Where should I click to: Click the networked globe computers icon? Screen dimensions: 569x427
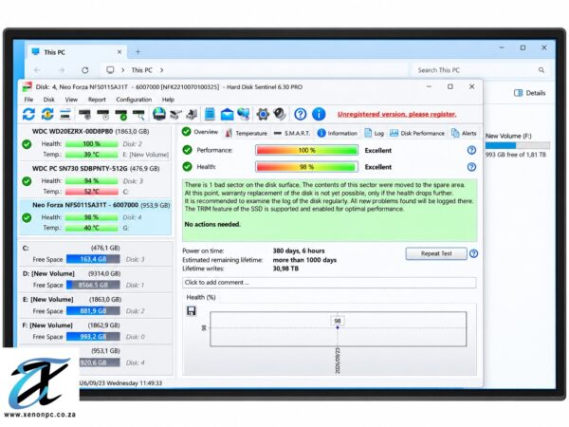[x=244, y=114]
